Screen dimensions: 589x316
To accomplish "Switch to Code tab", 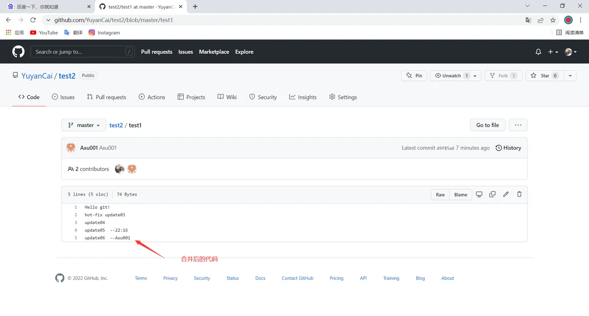I will (x=29, y=97).
